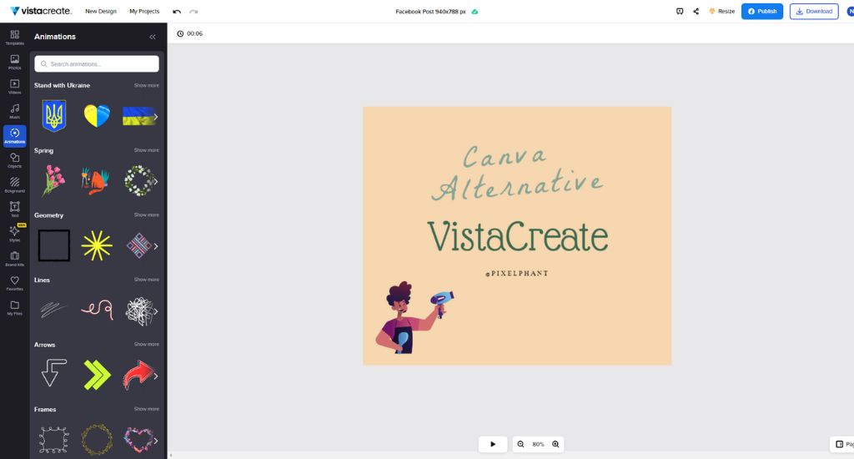854x459 pixels.
Task: Click the redo arrow icon
Action: [193, 12]
